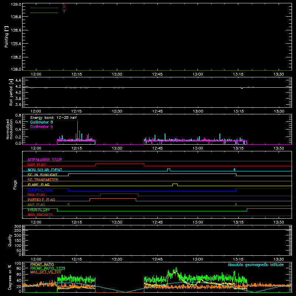Image resolution: width=296 pixels, height=296 pixels.
Task: Click the BAD_PACKETS flag label
Action: point(40,215)
